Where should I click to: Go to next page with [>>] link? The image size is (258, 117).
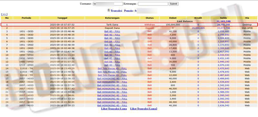click(x=4, y=14)
